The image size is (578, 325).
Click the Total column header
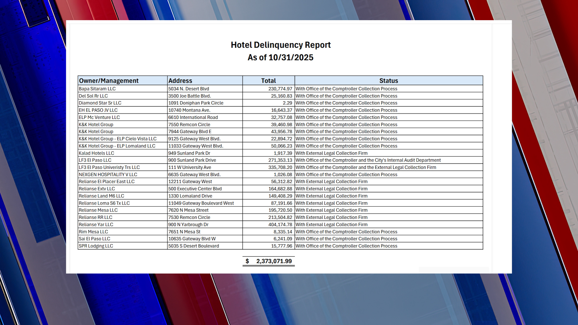pos(268,81)
